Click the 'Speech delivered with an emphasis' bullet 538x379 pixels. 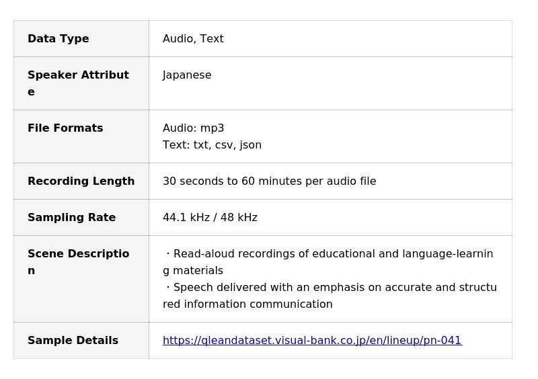pyautogui.click(x=330, y=288)
